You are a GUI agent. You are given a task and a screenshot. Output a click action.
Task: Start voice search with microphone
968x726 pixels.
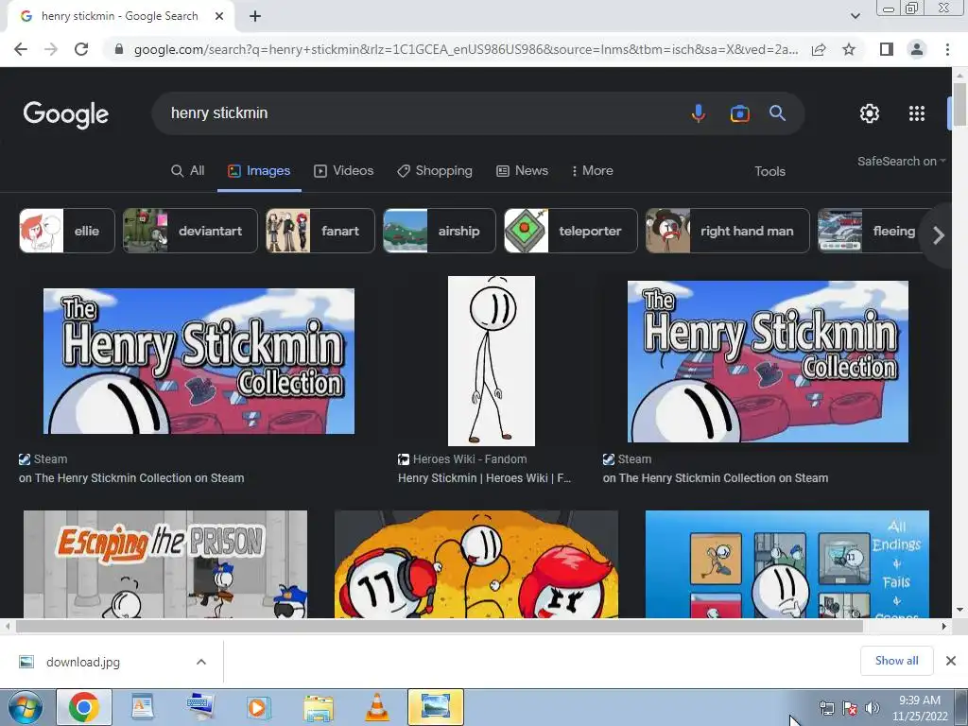[699, 113]
